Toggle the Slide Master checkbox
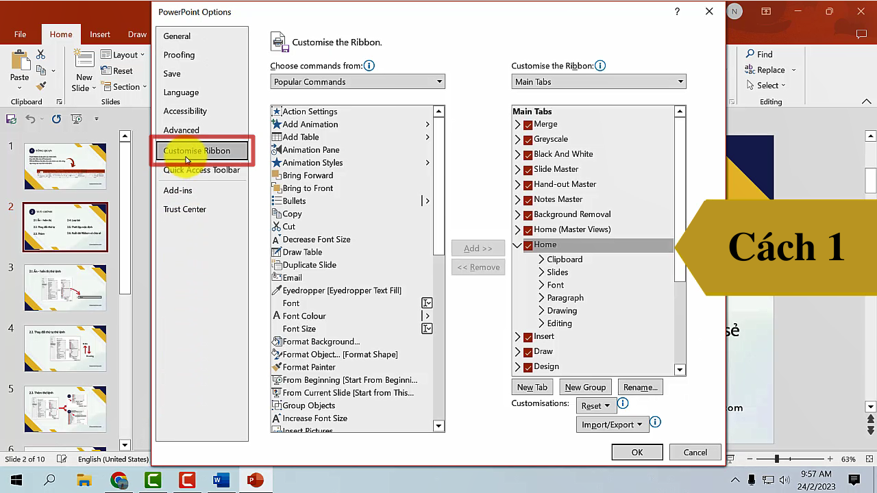Viewport: 877px width, 493px height. point(528,170)
